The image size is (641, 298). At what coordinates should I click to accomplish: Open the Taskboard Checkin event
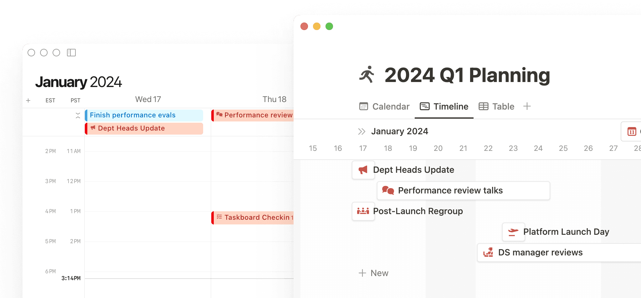[x=254, y=218]
